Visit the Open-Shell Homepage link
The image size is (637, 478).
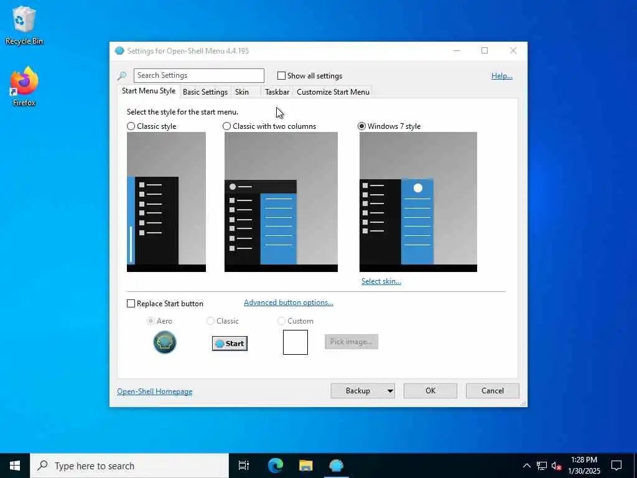[155, 391]
